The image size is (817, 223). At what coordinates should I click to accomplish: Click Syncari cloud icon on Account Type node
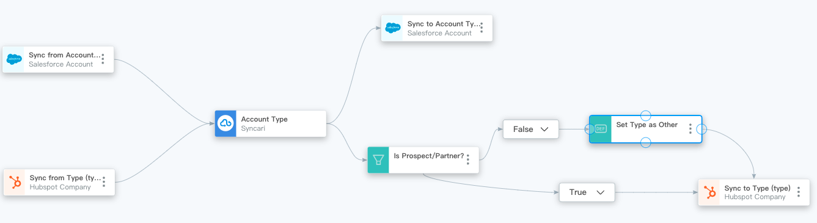pos(225,123)
